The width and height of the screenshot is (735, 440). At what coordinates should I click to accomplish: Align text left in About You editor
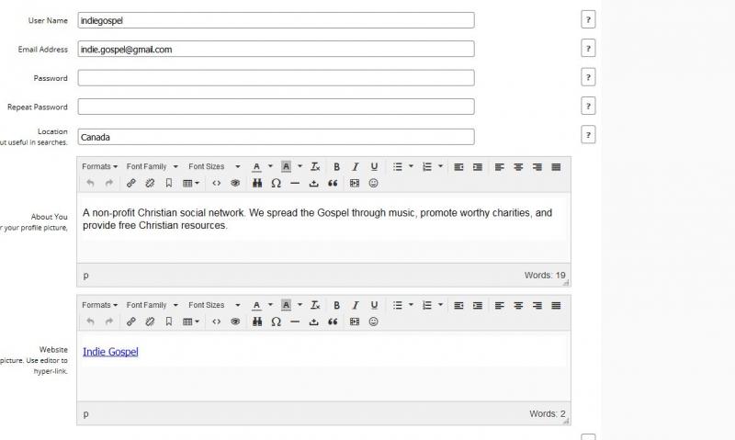tap(500, 167)
